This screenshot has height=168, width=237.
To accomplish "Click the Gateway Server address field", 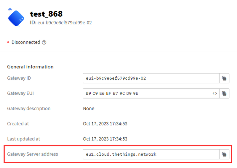I will click(x=151, y=154).
